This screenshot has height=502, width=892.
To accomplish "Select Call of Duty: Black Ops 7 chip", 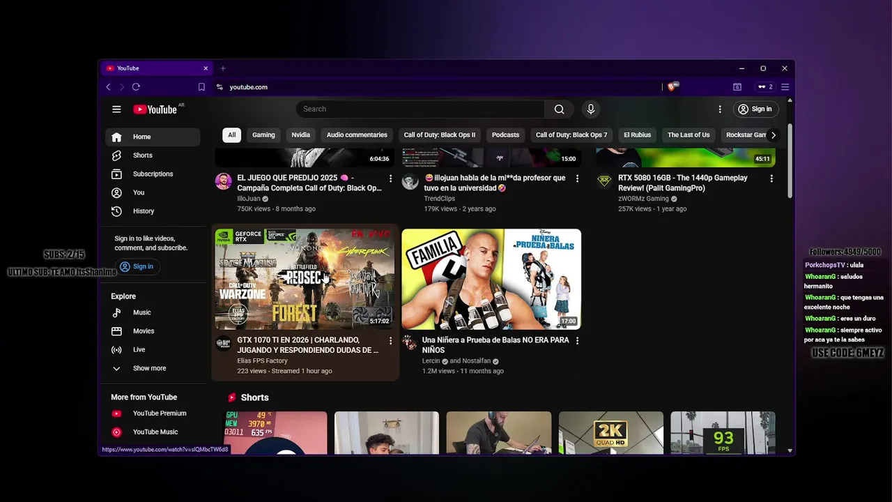I will point(571,135).
